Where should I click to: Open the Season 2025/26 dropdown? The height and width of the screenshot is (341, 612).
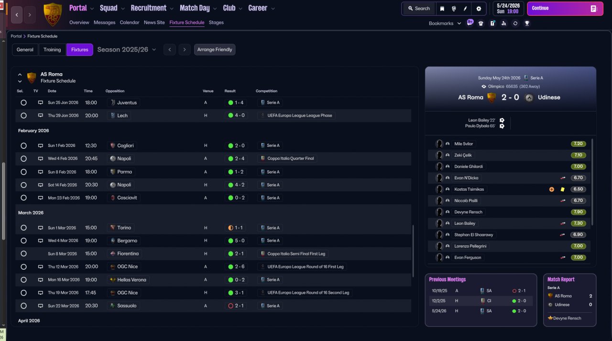pos(127,50)
